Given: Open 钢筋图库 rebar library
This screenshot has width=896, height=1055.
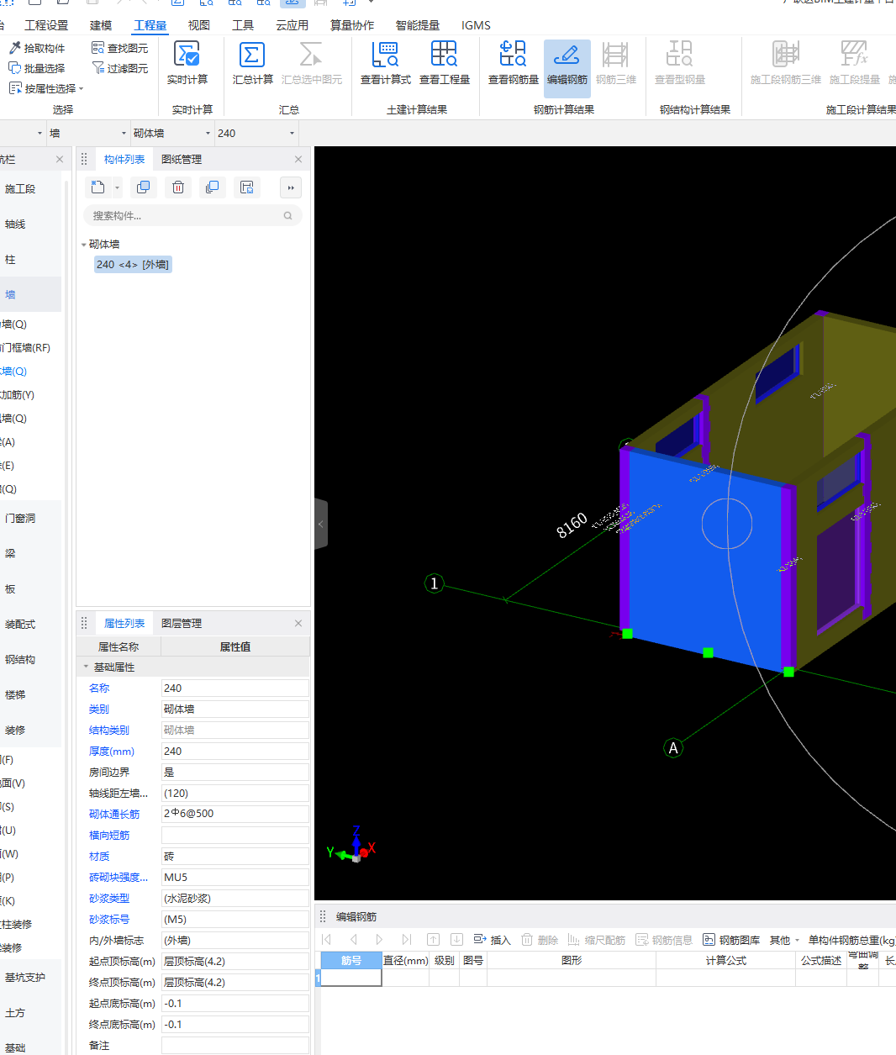Looking at the screenshot, I should (x=731, y=940).
